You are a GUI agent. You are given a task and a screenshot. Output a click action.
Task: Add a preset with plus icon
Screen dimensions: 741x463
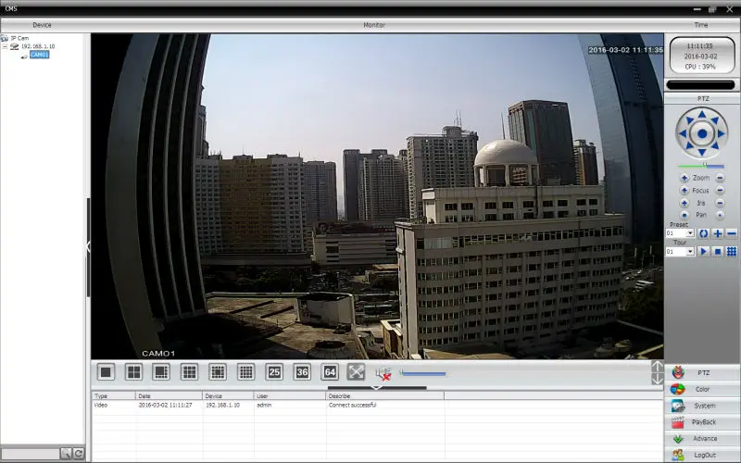[717, 233]
